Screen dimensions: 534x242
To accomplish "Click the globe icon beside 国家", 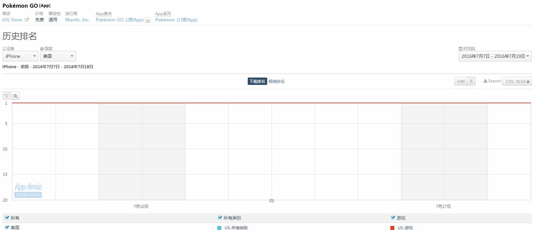I will [42, 49].
